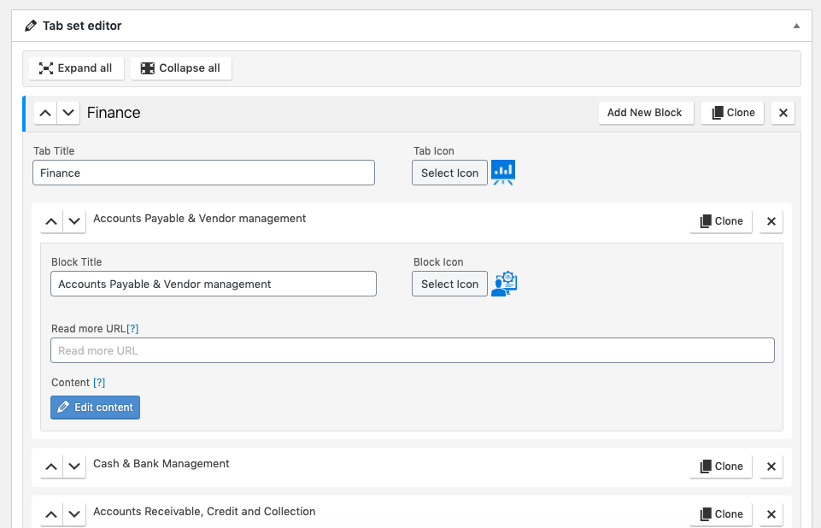Remove the Finance tab with X
Image resolution: width=821 pixels, height=528 pixels.
pos(783,113)
